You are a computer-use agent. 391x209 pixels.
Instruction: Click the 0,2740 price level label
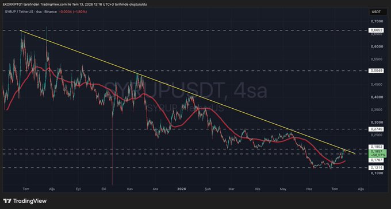(377, 129)
